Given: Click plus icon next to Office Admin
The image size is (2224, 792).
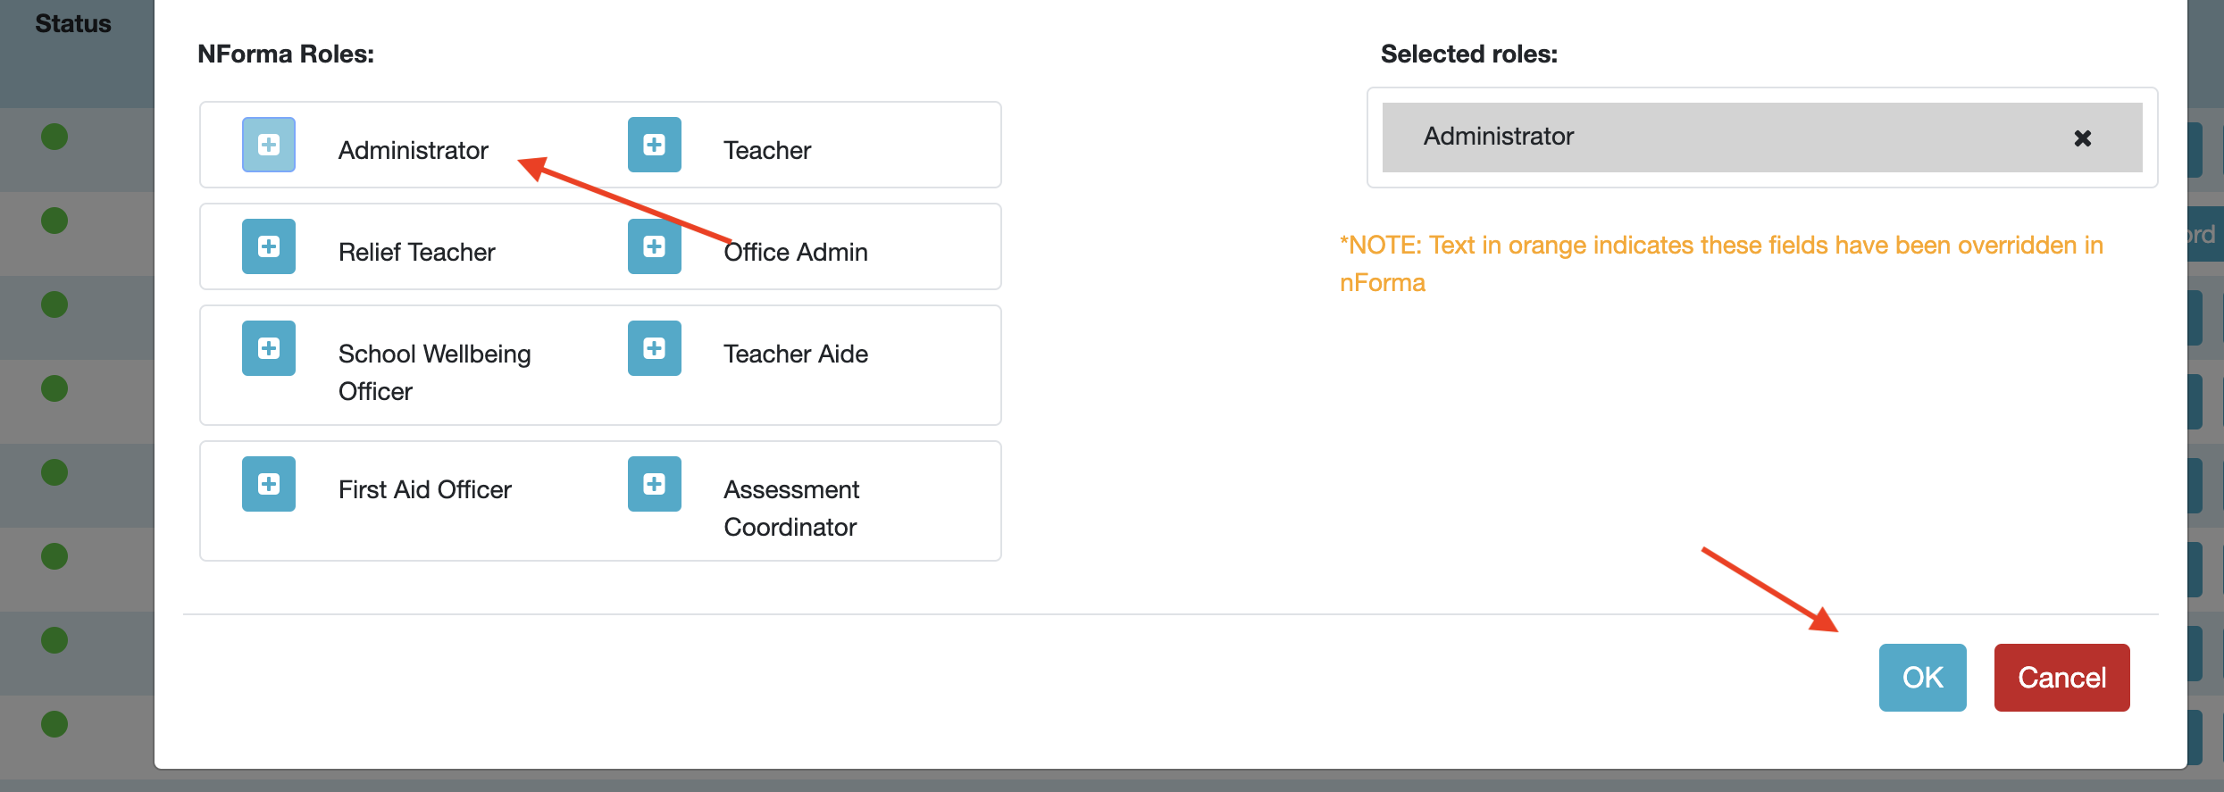Looking at the screenshot, I should pos(654,246).
